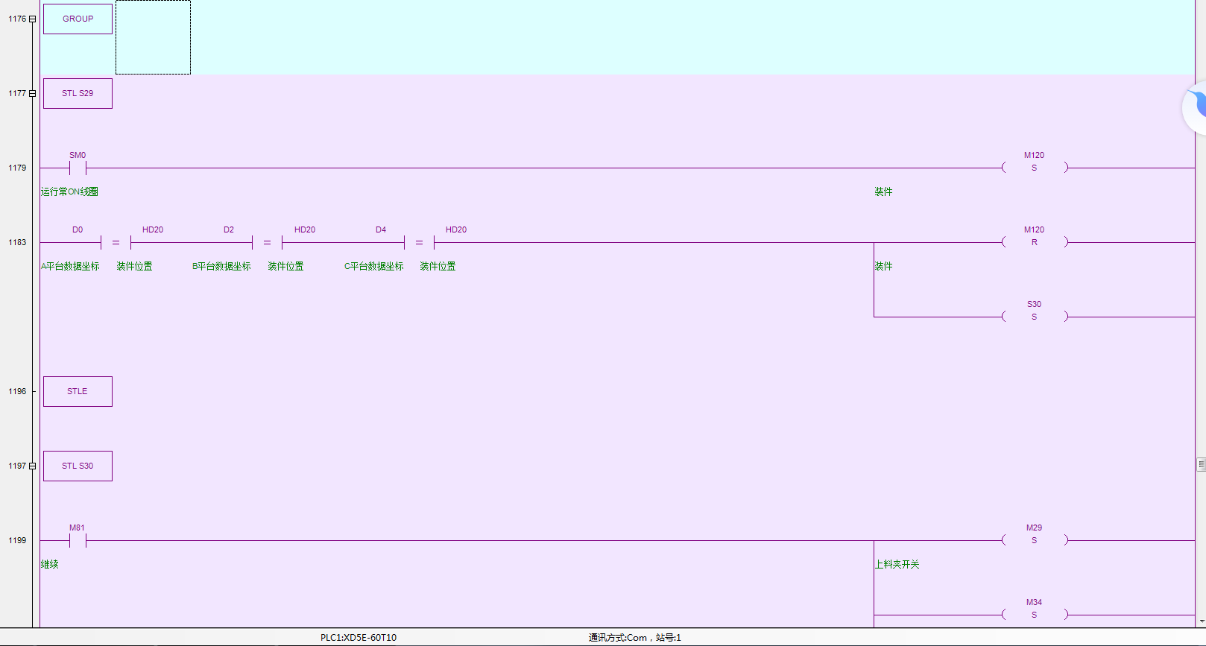Select the STL S29 instruction box
Screen dimensions: 1206x646
point(78,94)
